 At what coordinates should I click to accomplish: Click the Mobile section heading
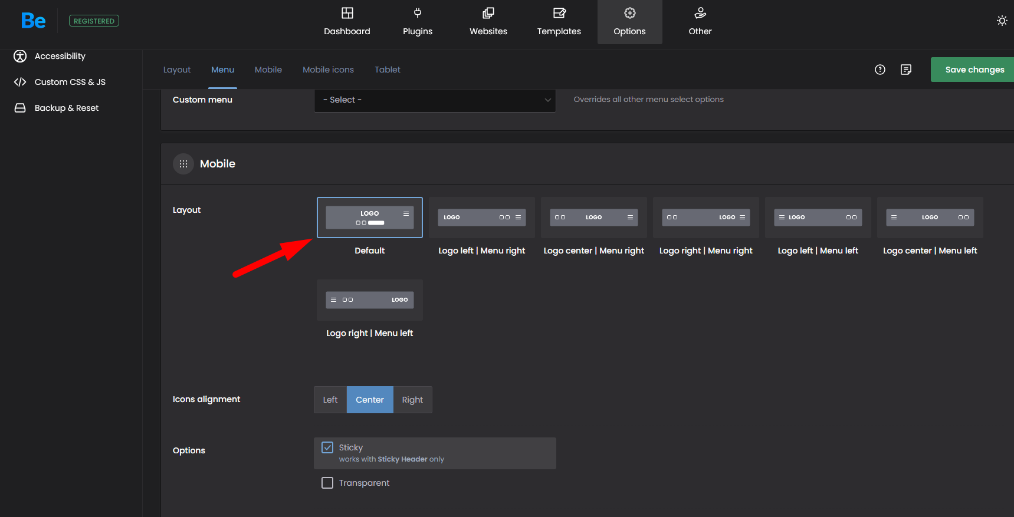coord(218,164)
